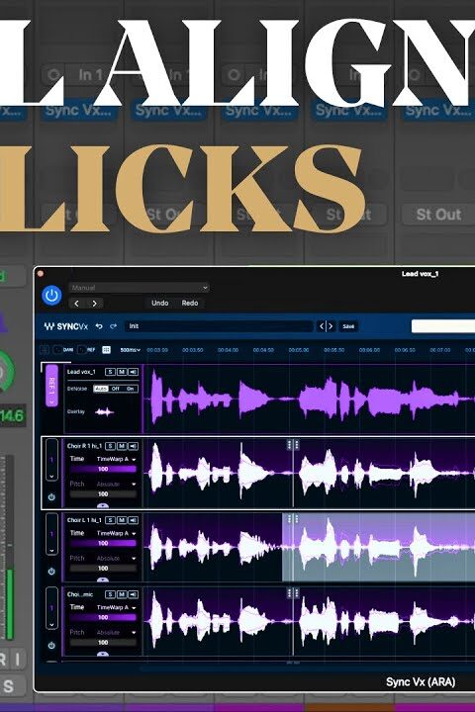Click the St Out mixer output button

pyautogui.click(x=438, y=215)
